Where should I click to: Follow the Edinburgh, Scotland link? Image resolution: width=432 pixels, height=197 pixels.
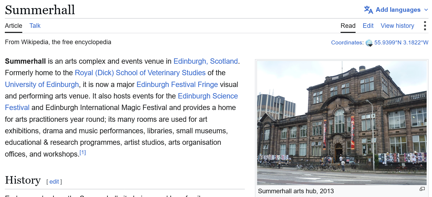pyautogui.click(x=206, y=61)
